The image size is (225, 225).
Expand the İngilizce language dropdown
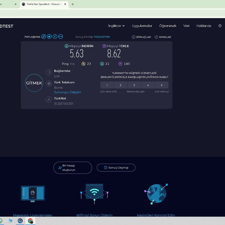click(x=116, y=26)
